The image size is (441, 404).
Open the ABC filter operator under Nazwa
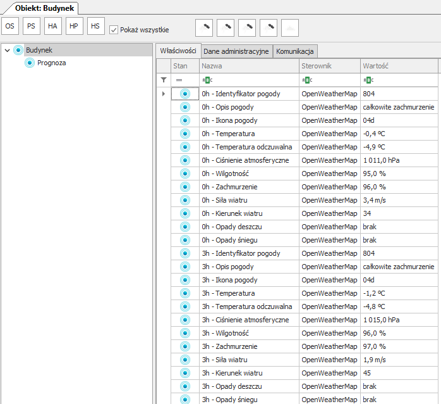click(x=207, y=80)
